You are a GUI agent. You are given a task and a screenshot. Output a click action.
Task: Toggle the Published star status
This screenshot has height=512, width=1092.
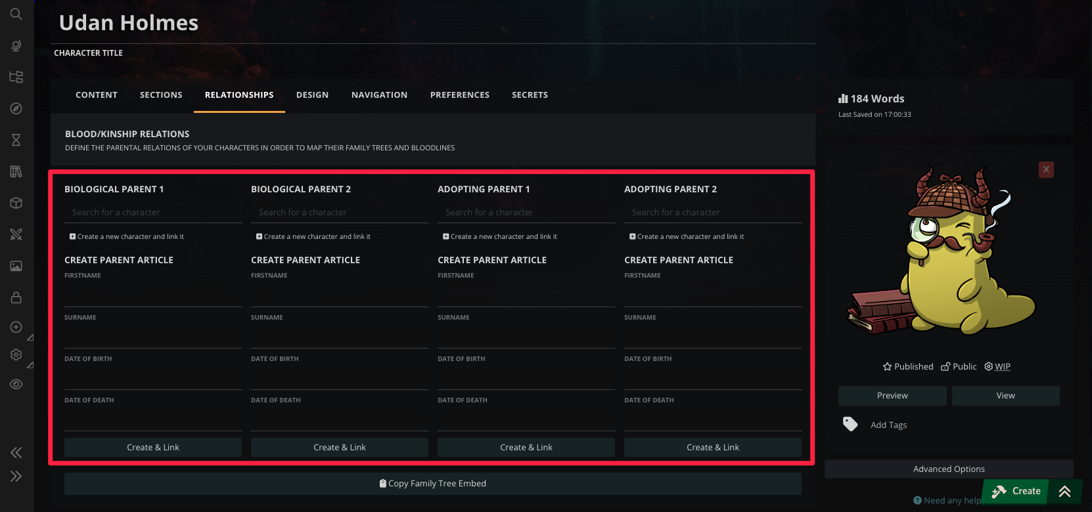pos(907,366)
